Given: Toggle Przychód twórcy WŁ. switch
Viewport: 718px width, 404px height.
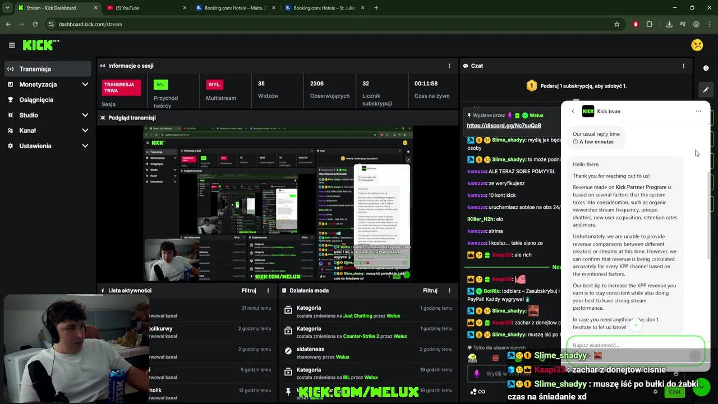Looking at the screenshot, I should coord(160,85).
